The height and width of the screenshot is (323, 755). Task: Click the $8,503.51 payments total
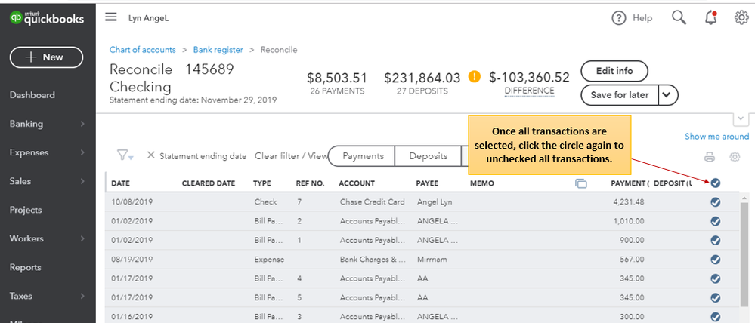(337, 78)
